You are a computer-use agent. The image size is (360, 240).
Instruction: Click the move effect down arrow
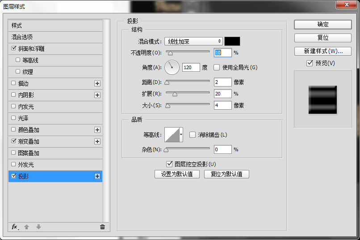pos(38,227)
